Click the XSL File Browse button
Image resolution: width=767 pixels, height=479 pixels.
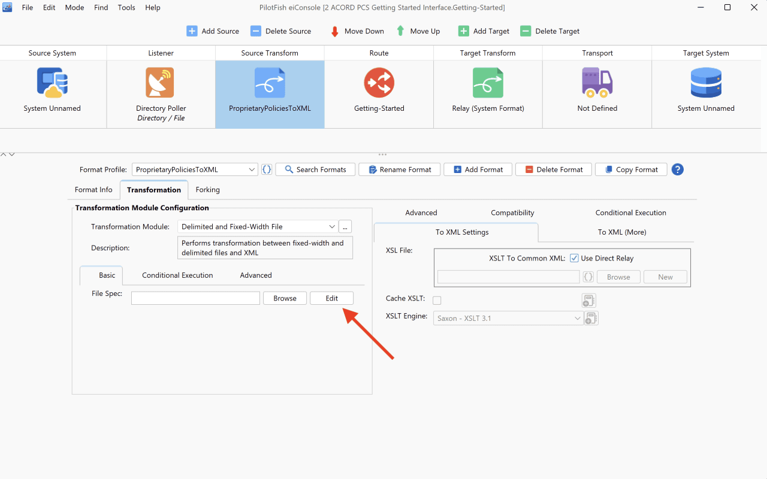click(x=618, y=277)
